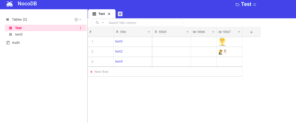Open title column header dropdown

(x=149, y=32)
